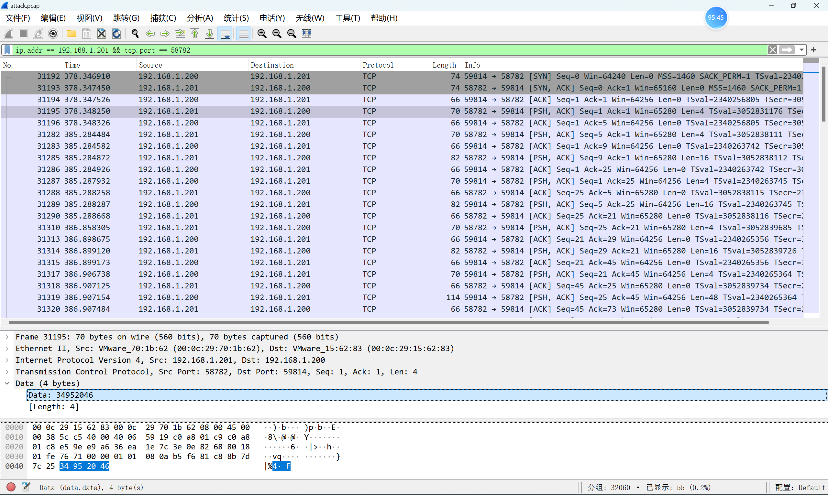
Task: Sort packets by No. column
Action: [31, 65]
